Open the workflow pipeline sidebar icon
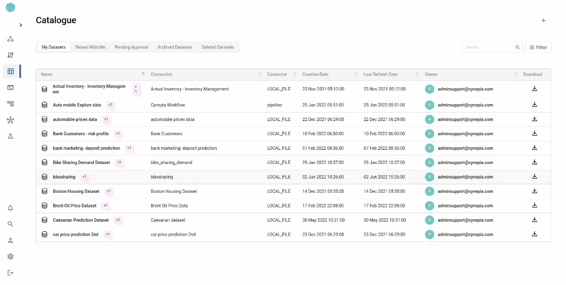The image size is (566, 285). [10, 104]
